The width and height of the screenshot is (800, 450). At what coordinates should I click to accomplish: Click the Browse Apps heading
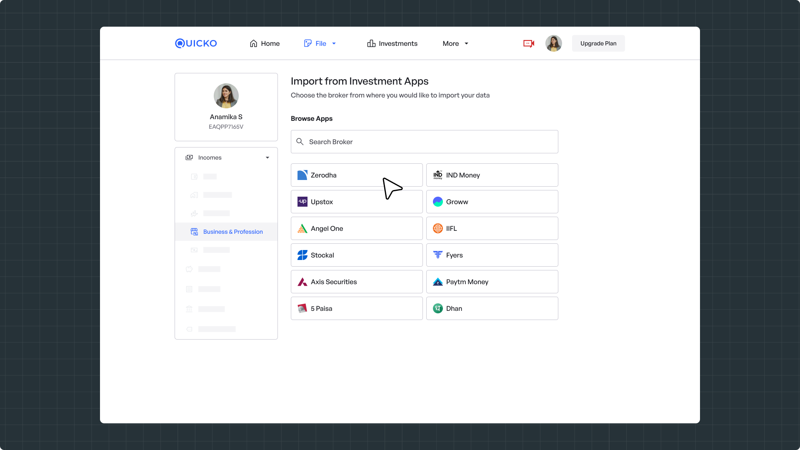click(312, 119)
